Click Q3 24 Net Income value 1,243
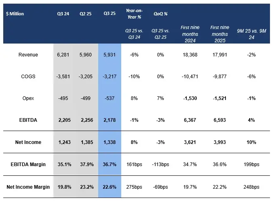Screen dimensions: 272x202 63,142
